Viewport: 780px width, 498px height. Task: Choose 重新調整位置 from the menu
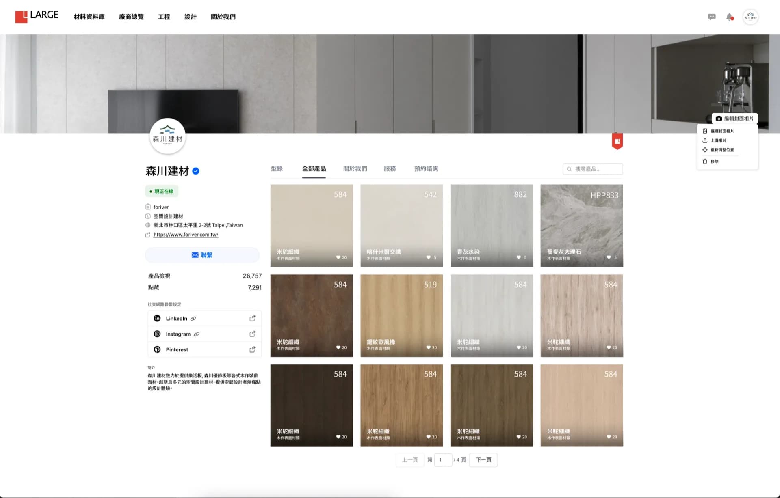tap(718, 150)
